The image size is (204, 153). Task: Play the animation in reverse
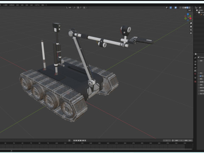pyautogui.click(x=79, y=140)
